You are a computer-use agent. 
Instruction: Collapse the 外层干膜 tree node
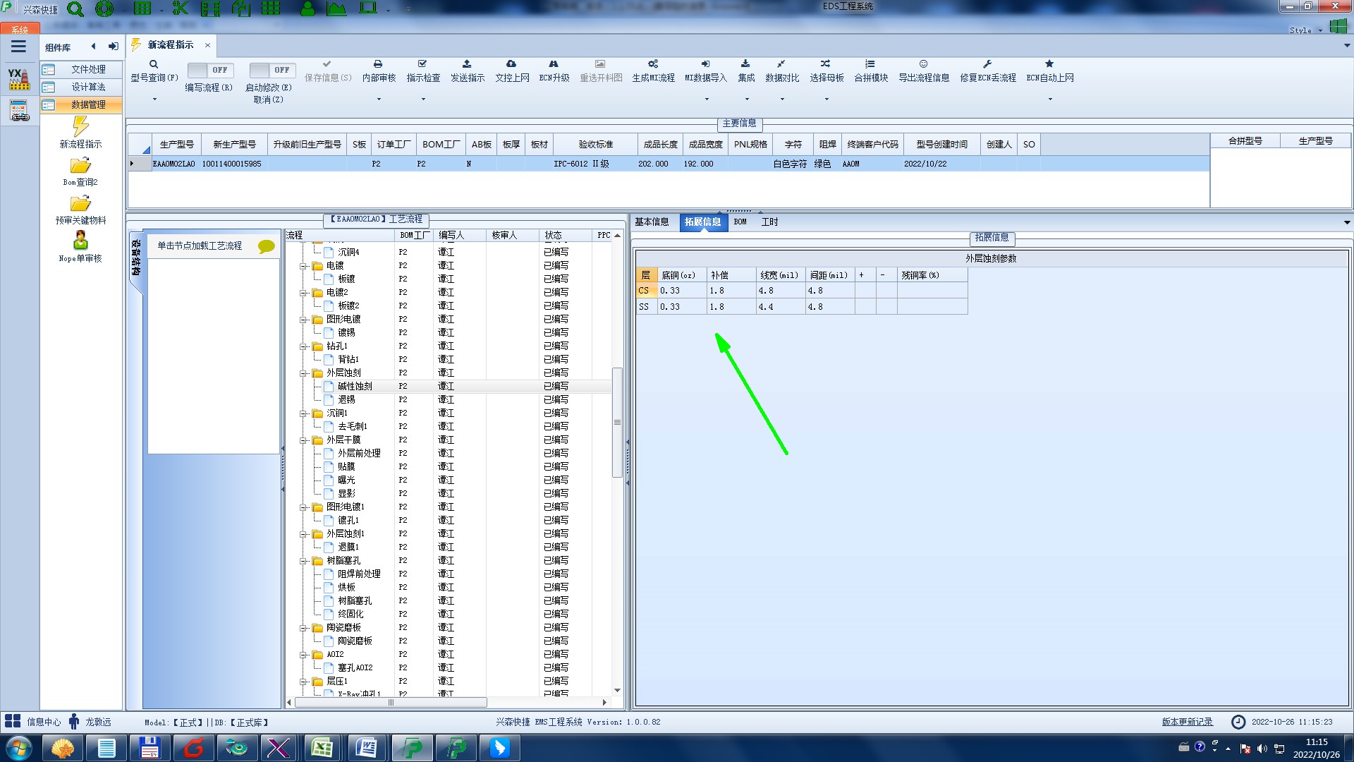[303, 440]
